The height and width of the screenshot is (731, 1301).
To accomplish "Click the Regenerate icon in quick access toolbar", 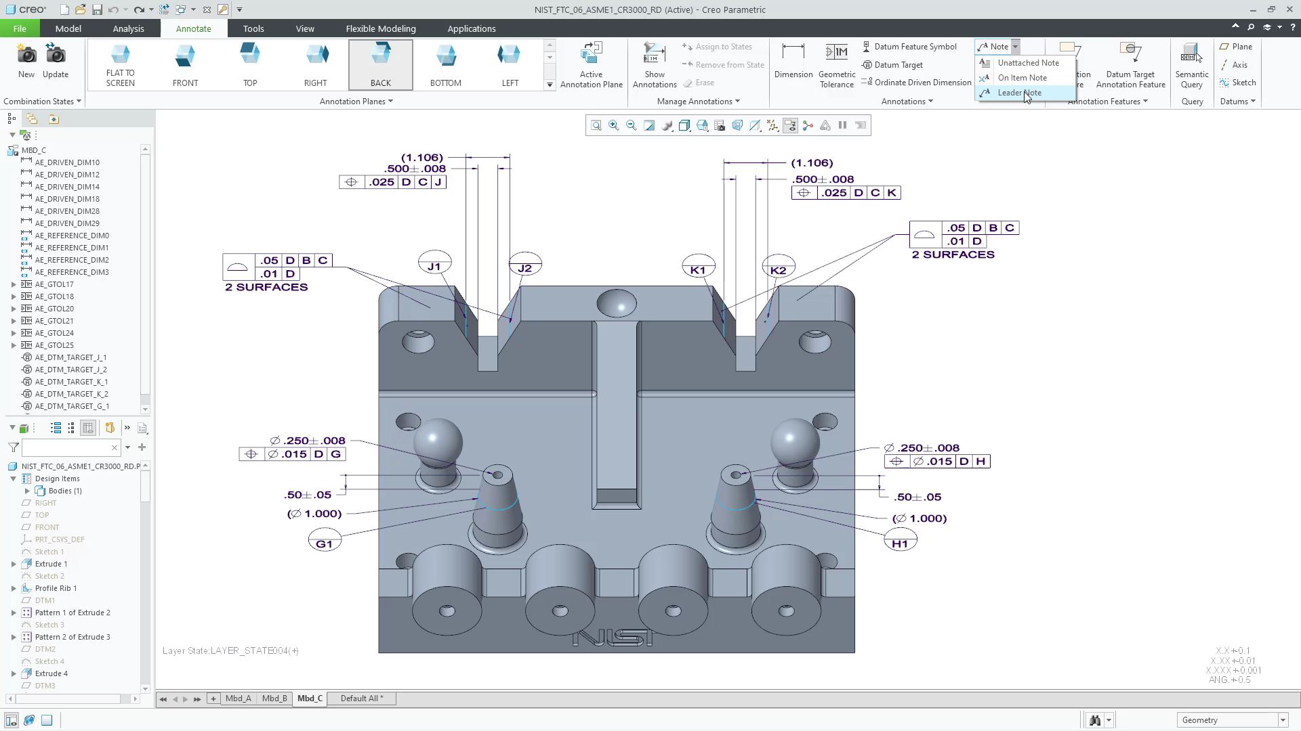I will [164, 9].
